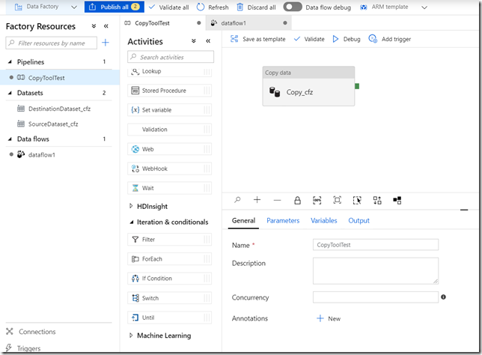Open the General properties tab
The height and width of the screenshot is (355, 482).
pyautogui.click(x=243, y=220)
